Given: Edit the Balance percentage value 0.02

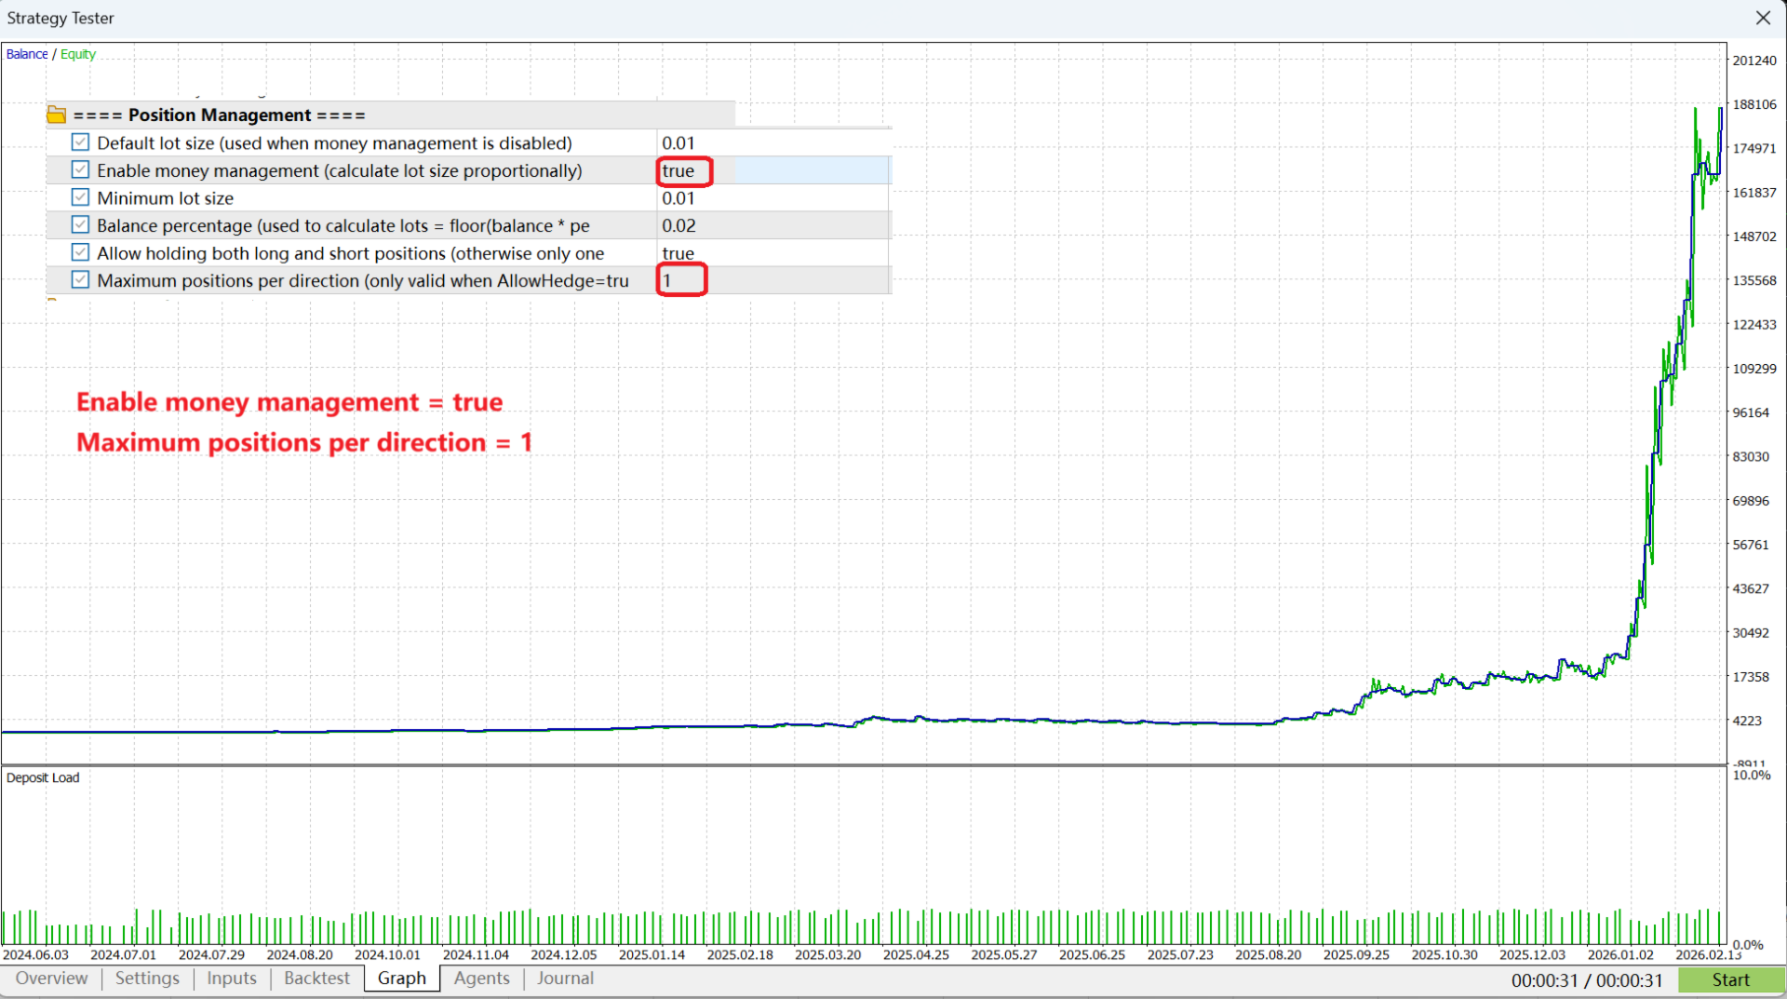Looking at the screenshot, I should pos(679,225).
